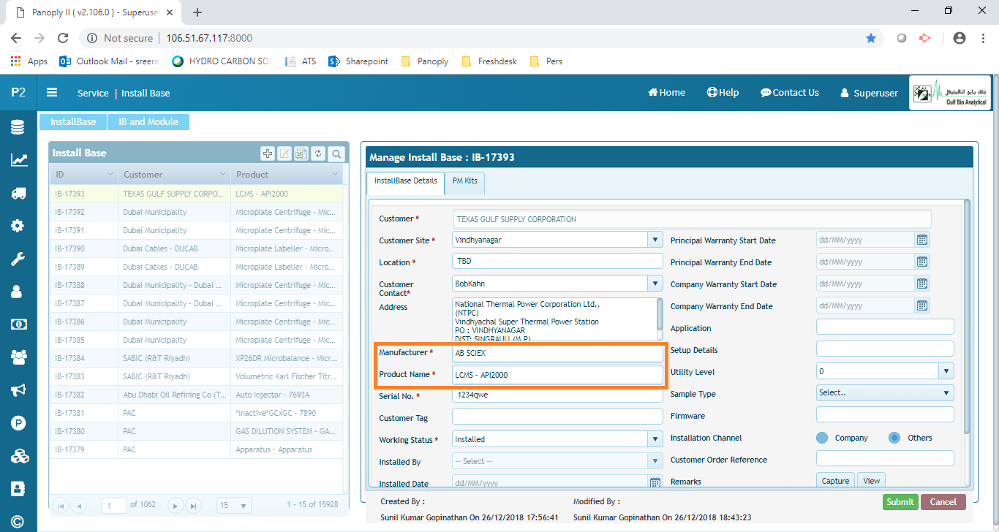The height and width of the screenshot is (532, 999).
Task: Click the Serial No. input field
Action: (557, 395)
